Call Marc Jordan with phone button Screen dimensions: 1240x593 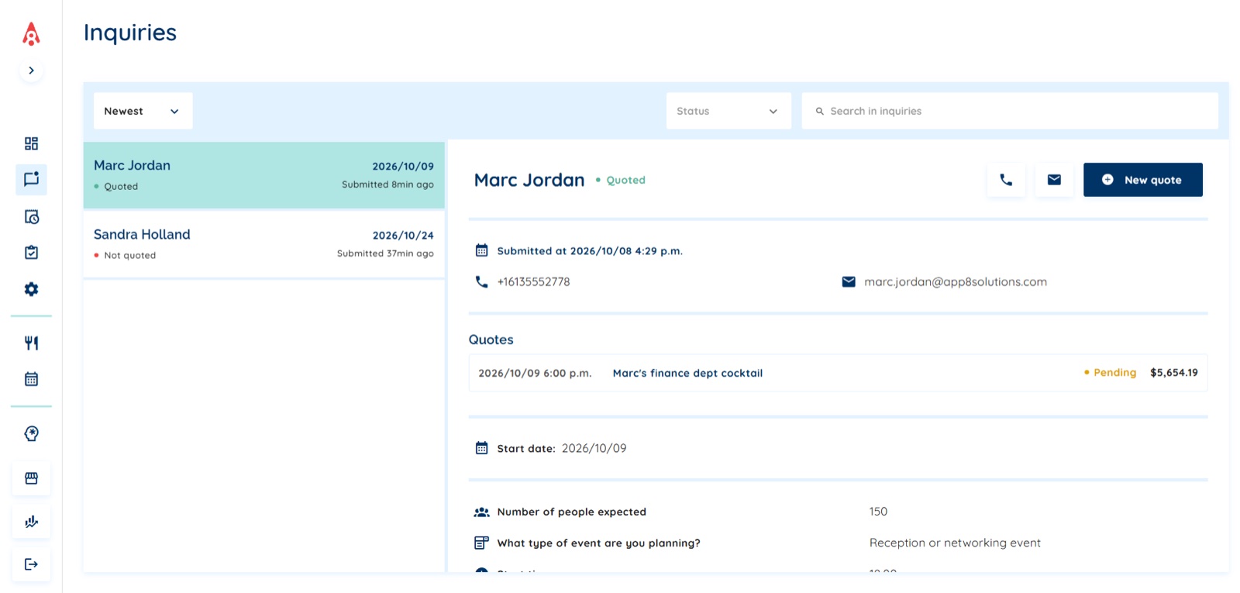(1006, 180)
